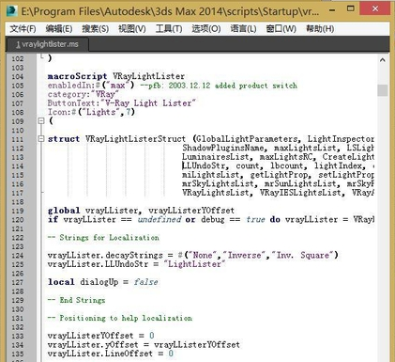The image size is (395, 362).
Task: Close the editor window
Action: click(x=374, y=8)
